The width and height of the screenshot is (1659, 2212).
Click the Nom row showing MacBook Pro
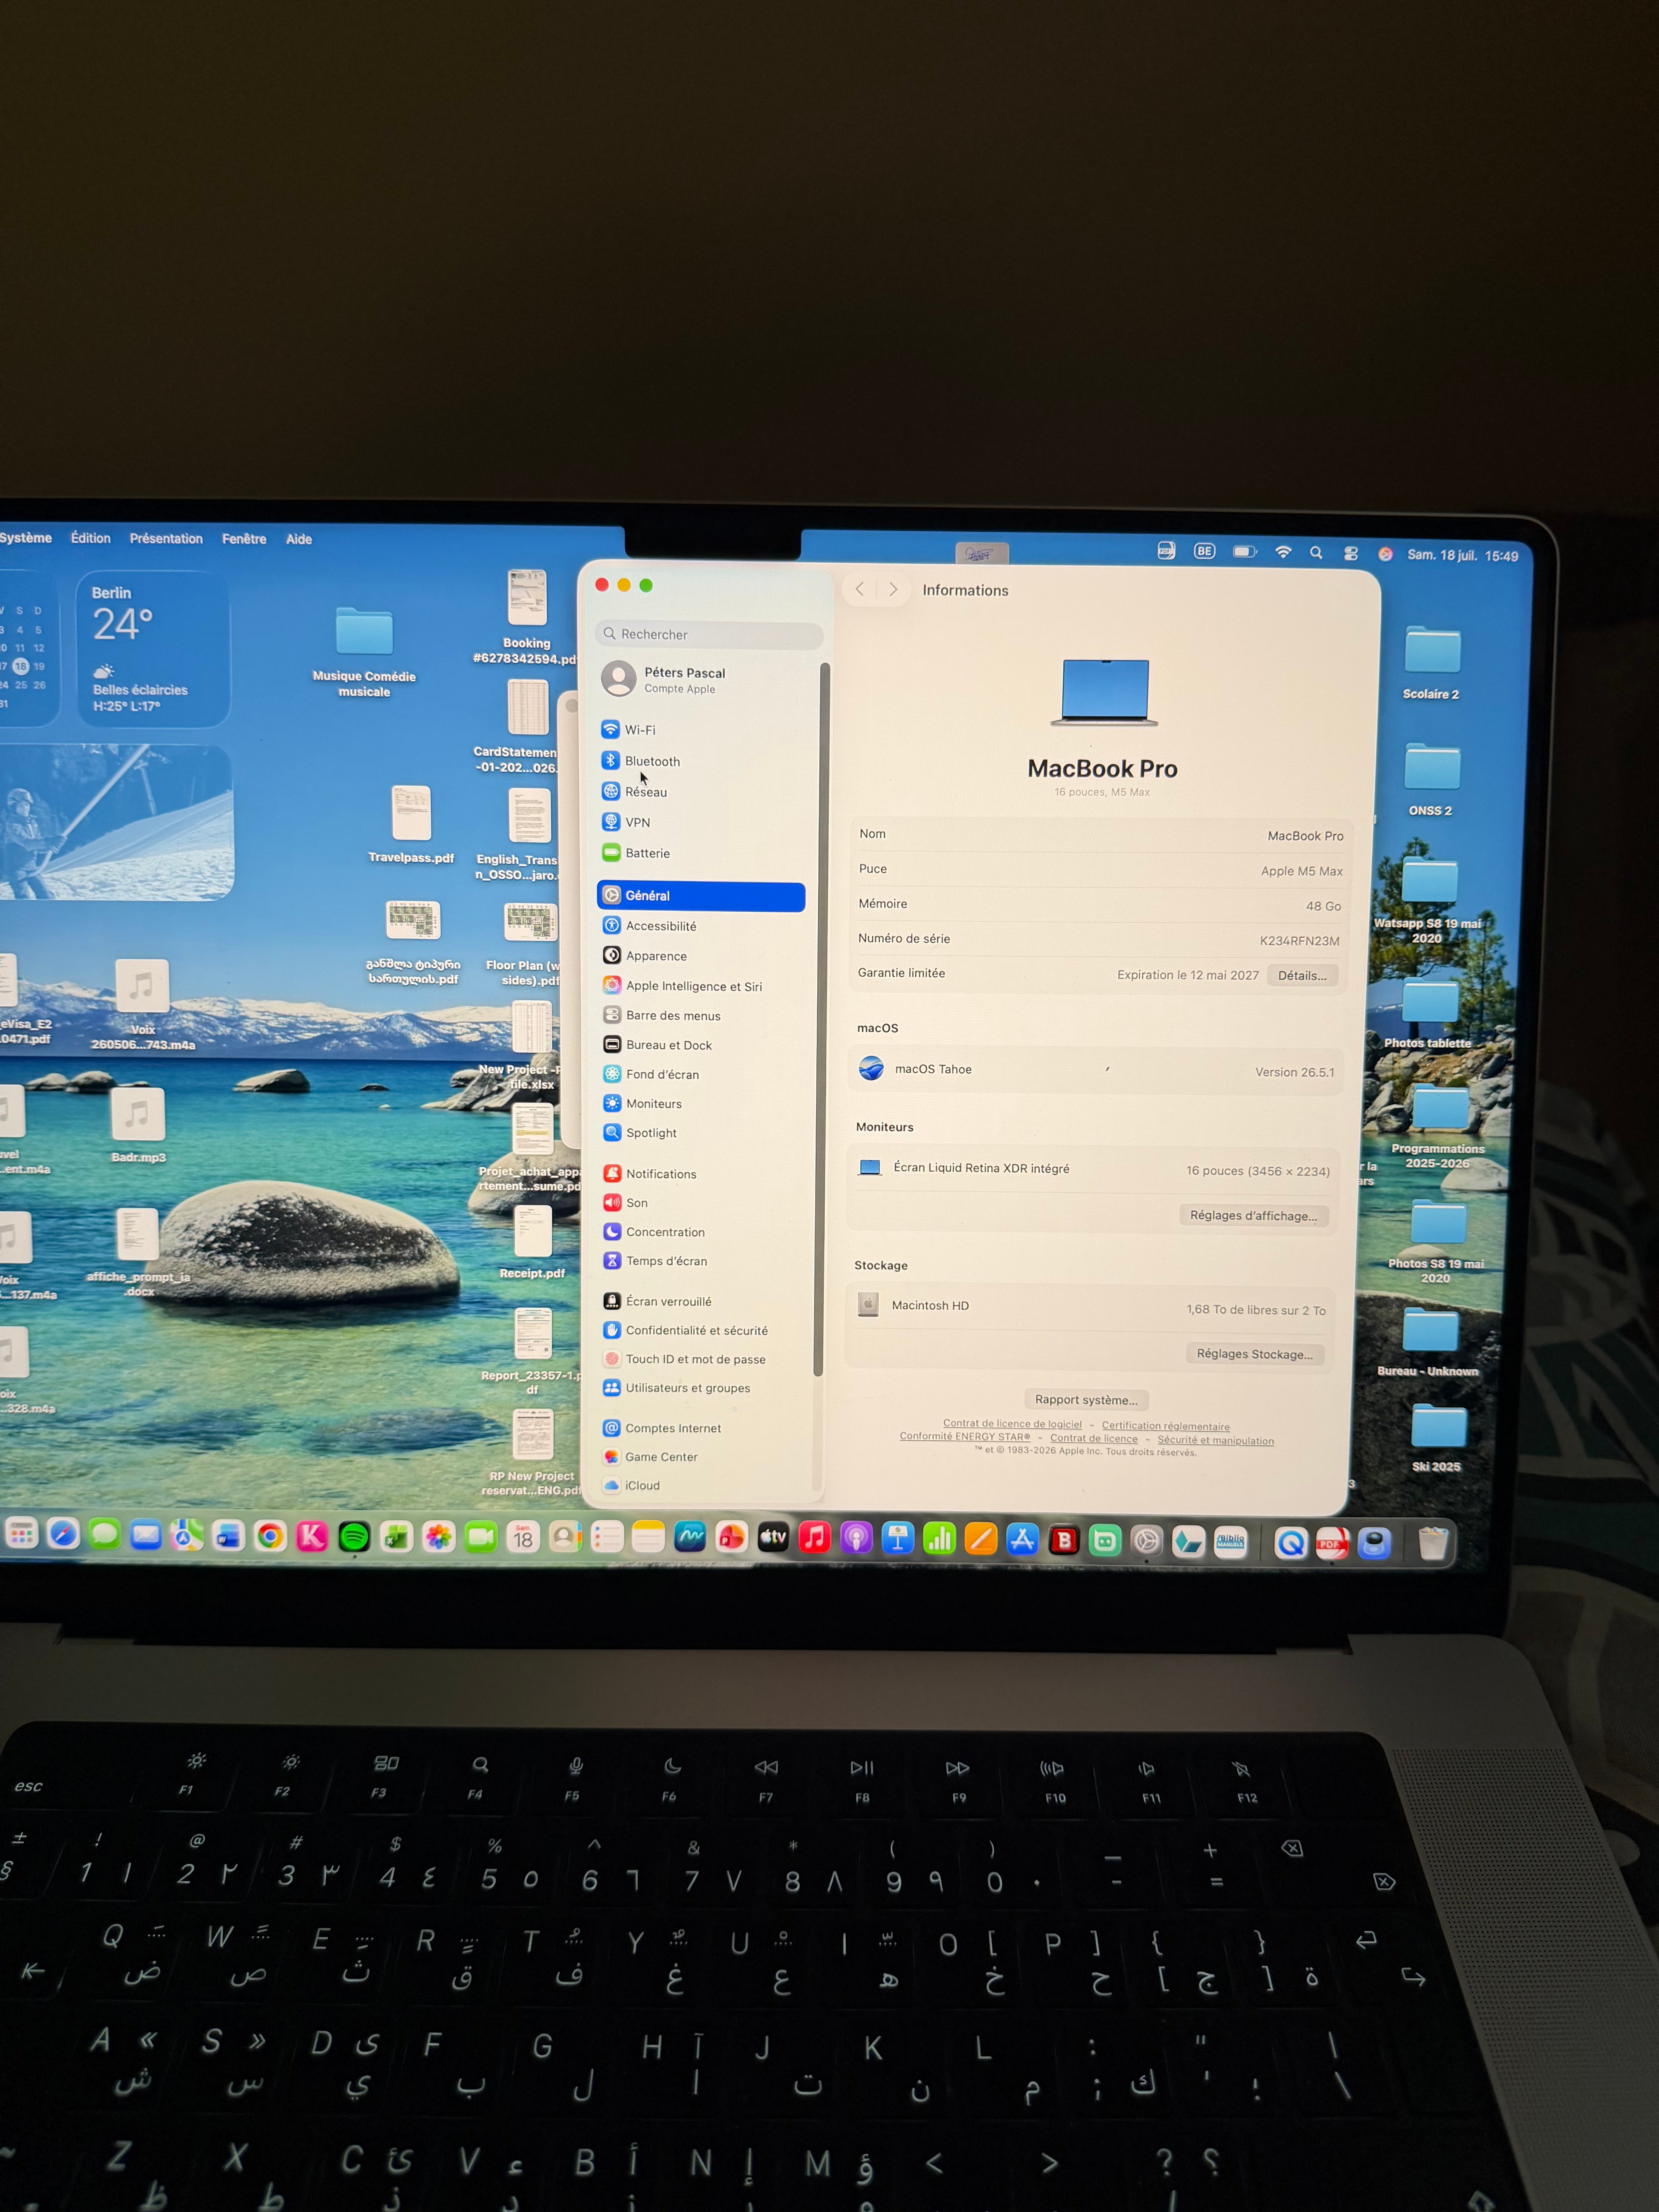tap(1100, 835)
